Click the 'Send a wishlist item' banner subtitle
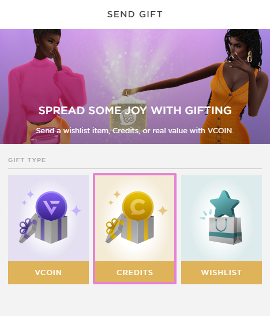The width and height of the screenshot is (270, 316). tap(135, 130)
